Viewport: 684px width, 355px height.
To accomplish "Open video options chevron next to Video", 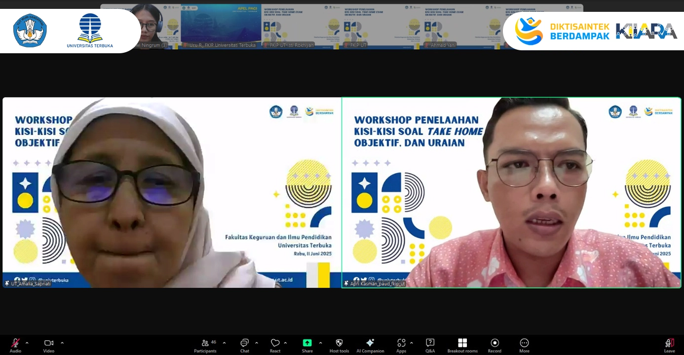I will [62, 343].
